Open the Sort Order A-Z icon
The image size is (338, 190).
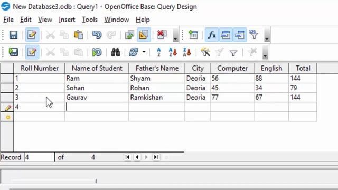(159, 52)
